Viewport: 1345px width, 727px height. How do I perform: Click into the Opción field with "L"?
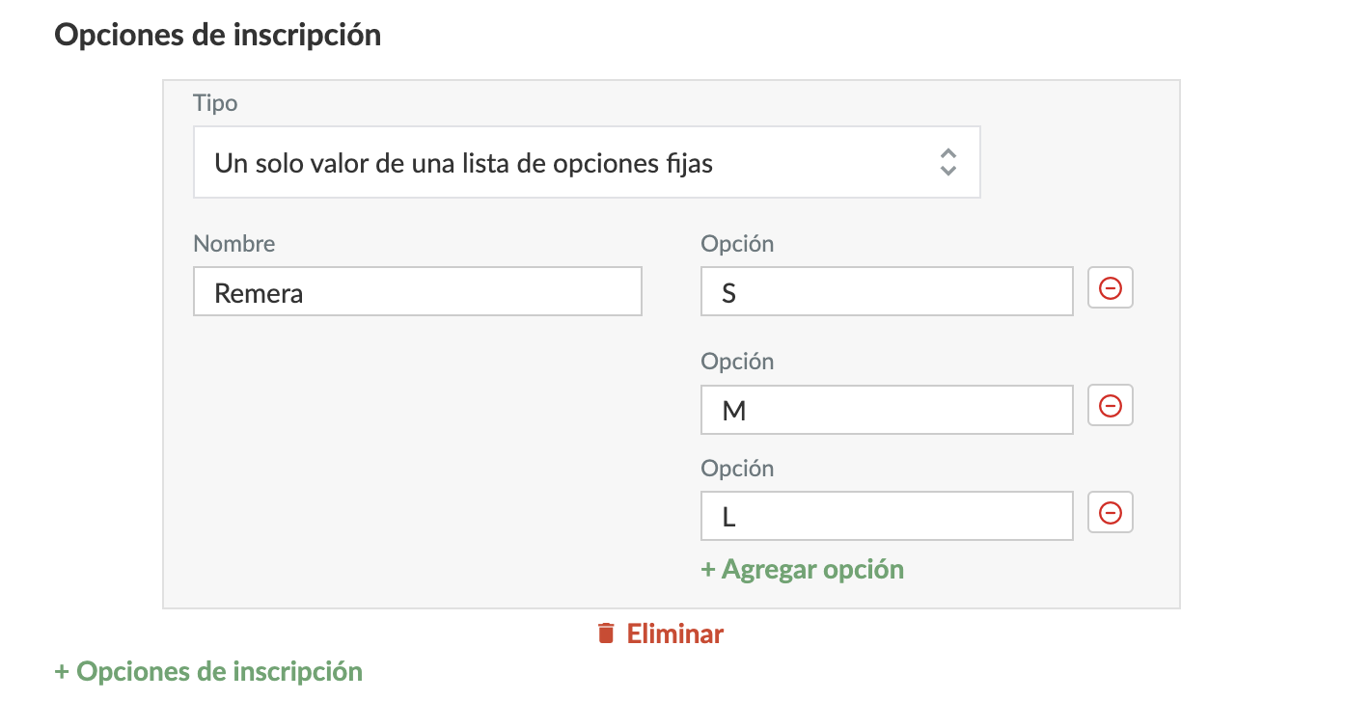point(886,517)
